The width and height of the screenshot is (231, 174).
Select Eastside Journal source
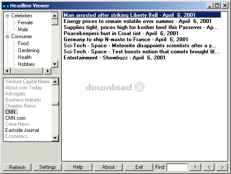point(22,130)
